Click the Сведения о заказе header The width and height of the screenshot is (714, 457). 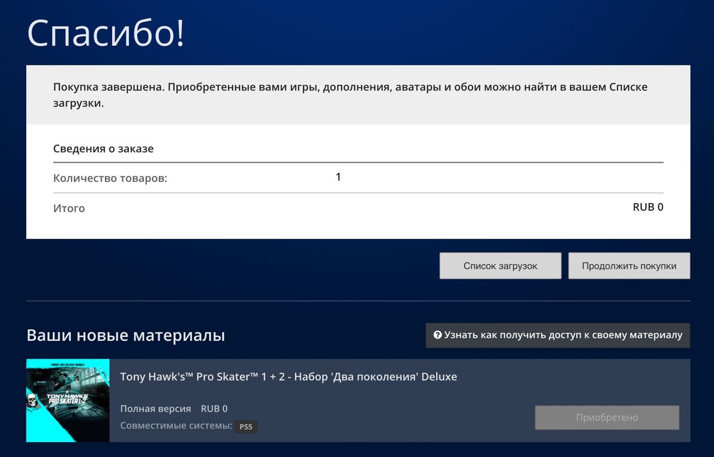(x=103, y=149)
